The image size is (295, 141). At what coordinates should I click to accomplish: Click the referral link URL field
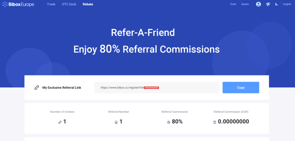[x=156, y=87]
